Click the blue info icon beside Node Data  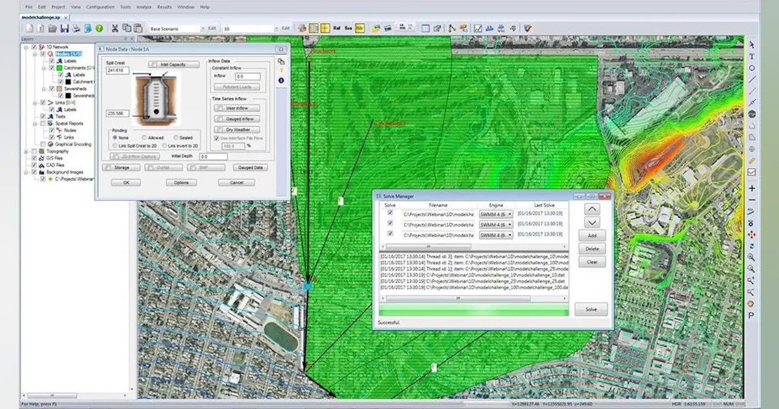click(282, 81)
